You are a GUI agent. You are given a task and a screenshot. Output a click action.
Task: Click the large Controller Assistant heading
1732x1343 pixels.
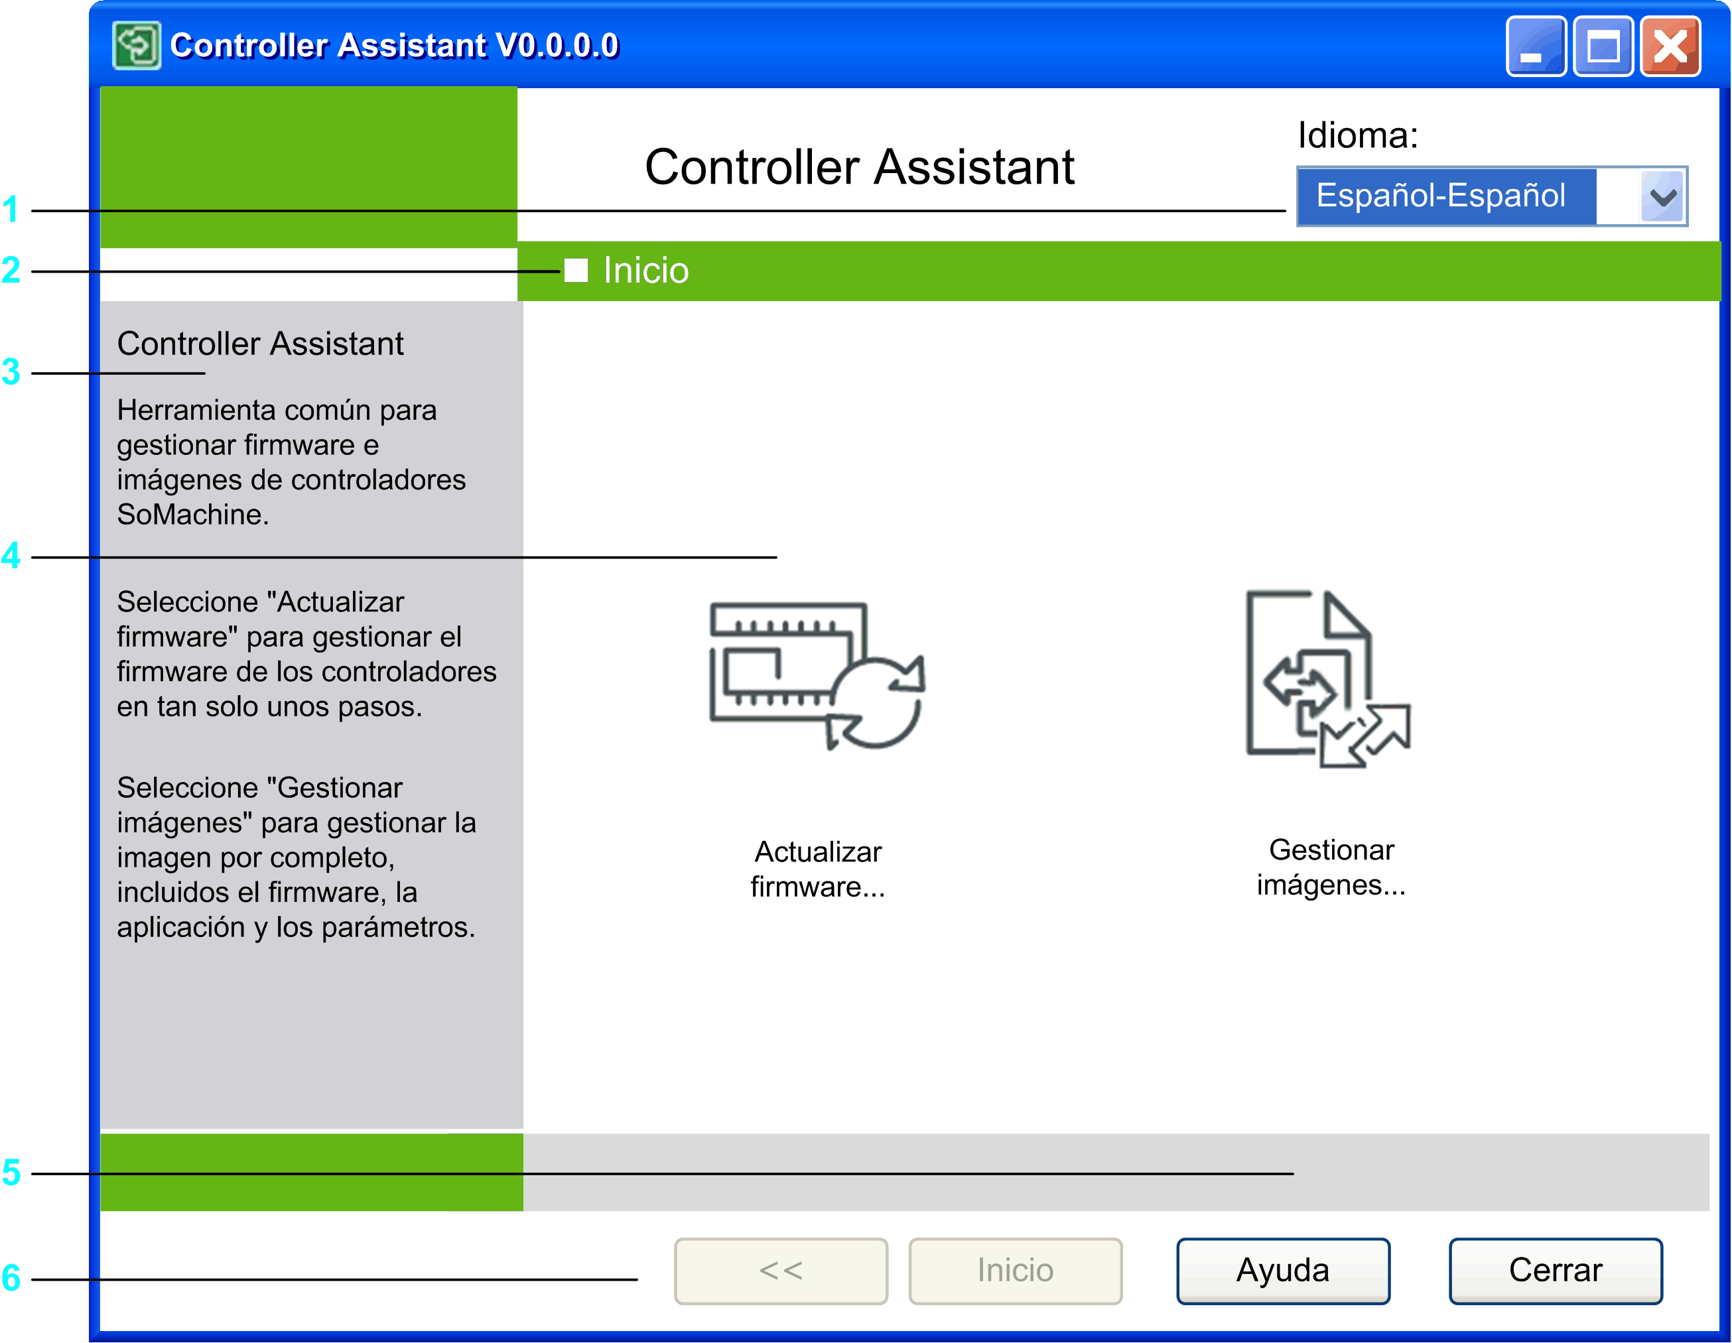(860, 167)
